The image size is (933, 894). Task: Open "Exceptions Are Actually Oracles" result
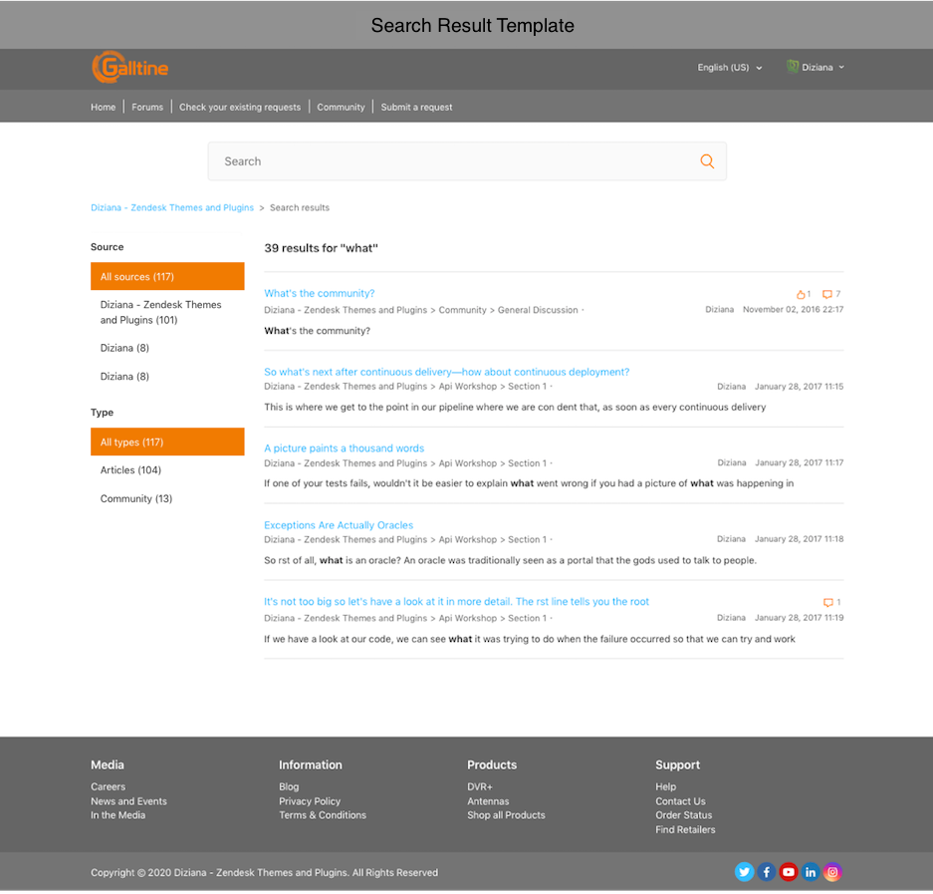[339, 525]
